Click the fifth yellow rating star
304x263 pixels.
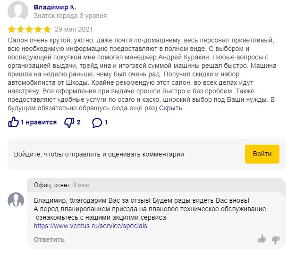[x=47, y=29]
